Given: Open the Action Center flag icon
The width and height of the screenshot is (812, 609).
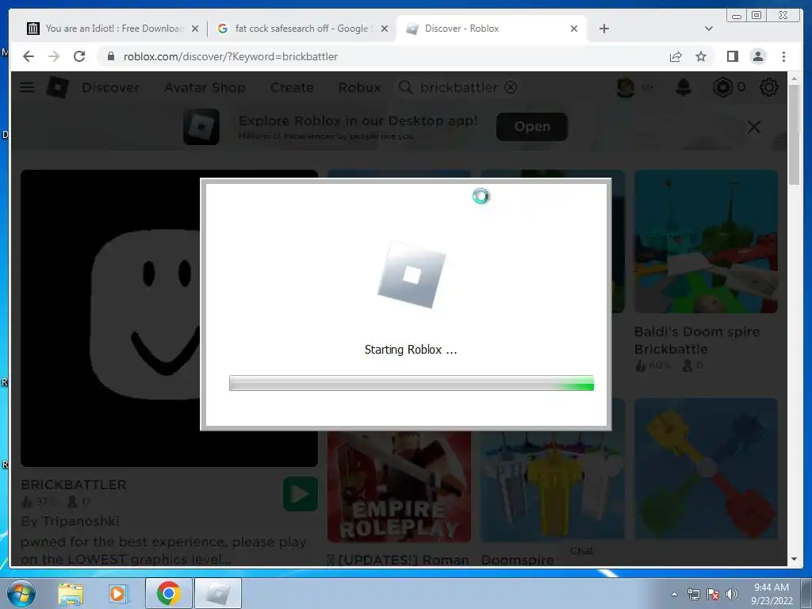Looking at the screenshot, I should click(x=713, y=594).
